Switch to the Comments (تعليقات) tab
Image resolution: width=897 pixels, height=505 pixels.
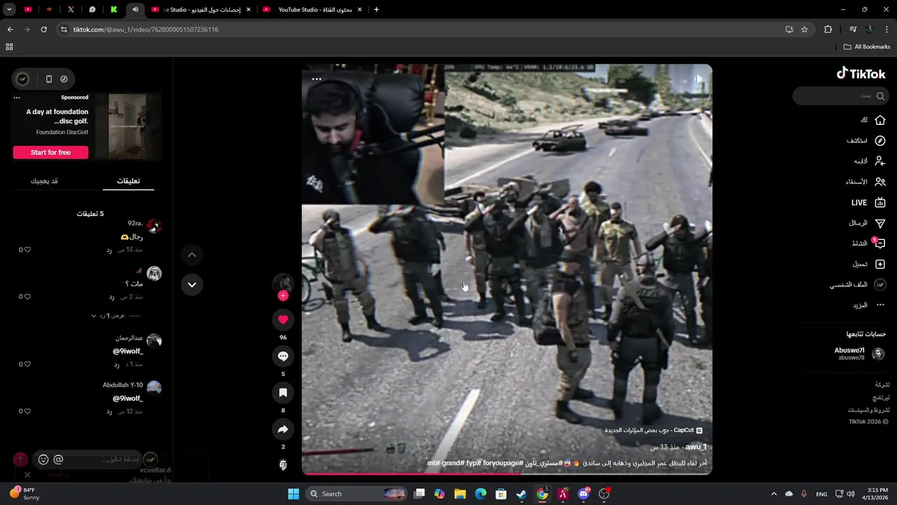[128, 181]
